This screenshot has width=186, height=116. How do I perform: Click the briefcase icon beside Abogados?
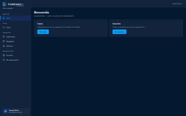(x=4, y=41)
